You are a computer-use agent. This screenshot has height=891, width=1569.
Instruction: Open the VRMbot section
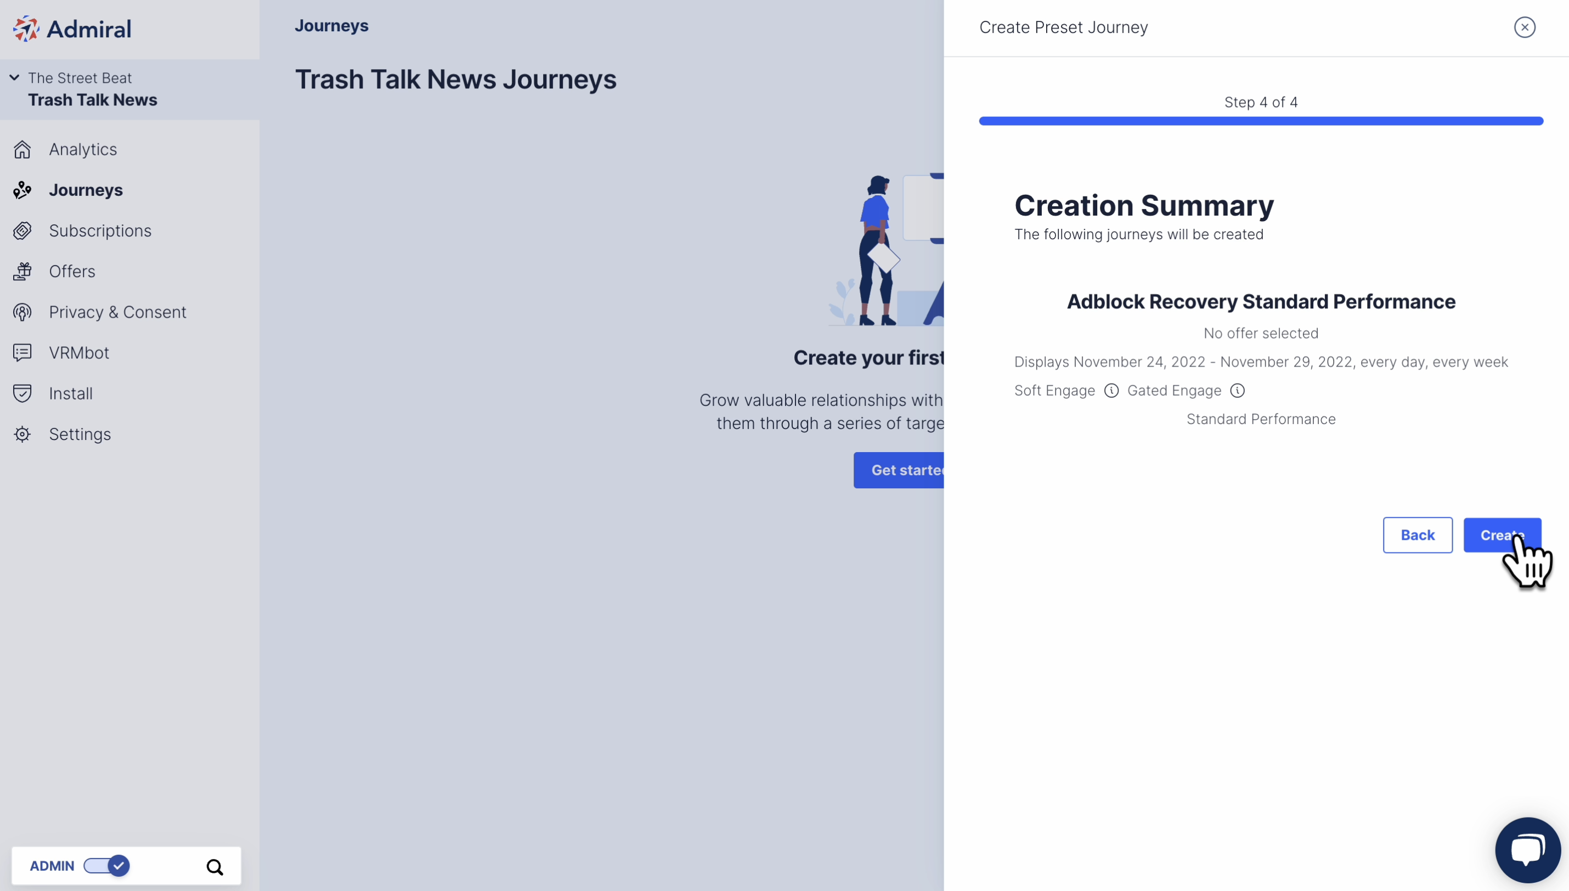click(x=80, y=353)
